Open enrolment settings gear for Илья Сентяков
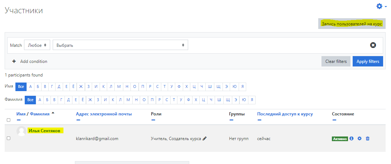 coord(359,139)
